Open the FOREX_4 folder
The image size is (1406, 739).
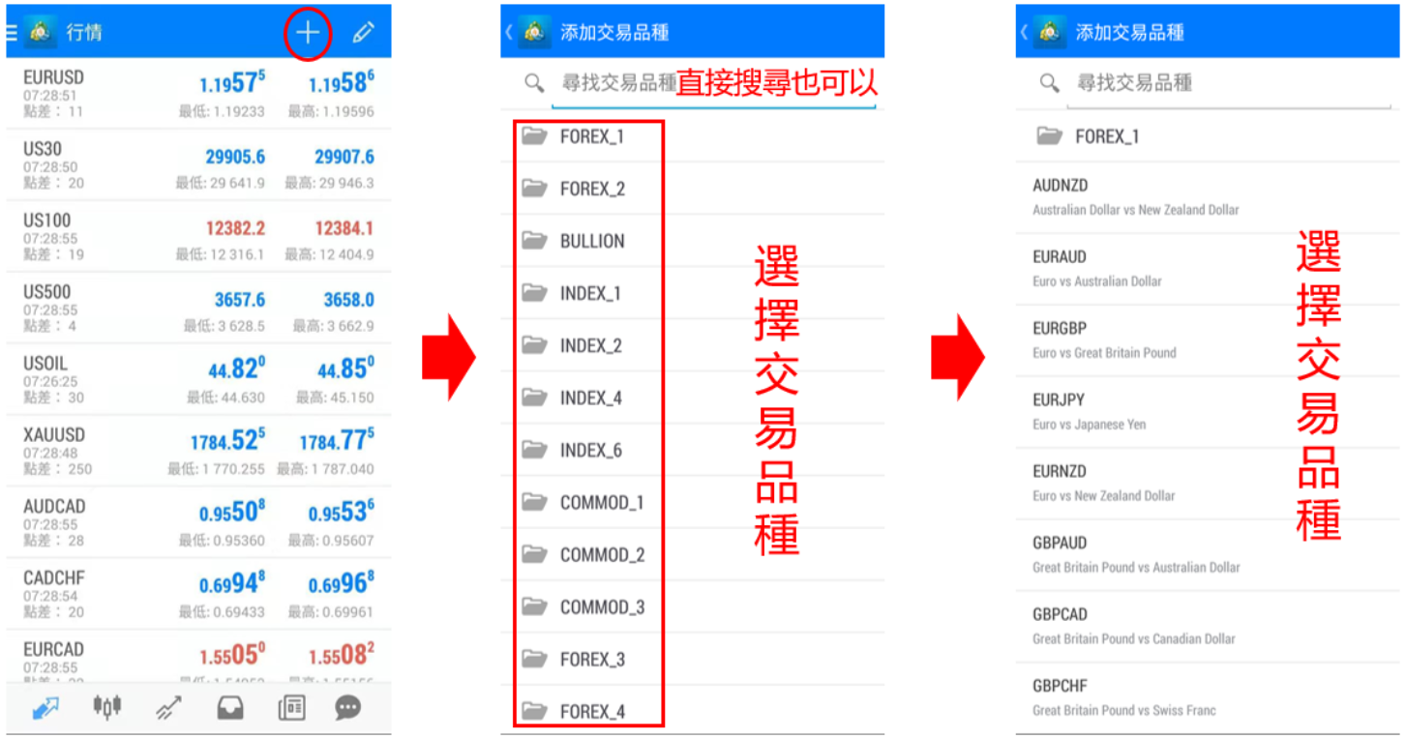pos(591,711)
